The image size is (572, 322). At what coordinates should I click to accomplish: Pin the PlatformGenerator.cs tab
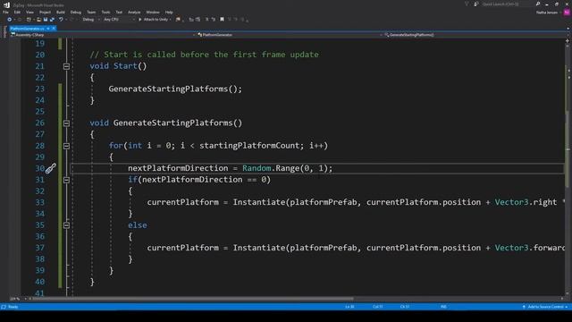[x=48, y=29]
